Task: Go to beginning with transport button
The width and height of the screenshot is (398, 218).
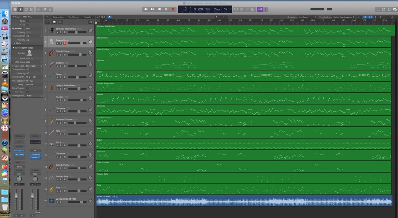Action: pyautogui.click(x=159, y=9)
